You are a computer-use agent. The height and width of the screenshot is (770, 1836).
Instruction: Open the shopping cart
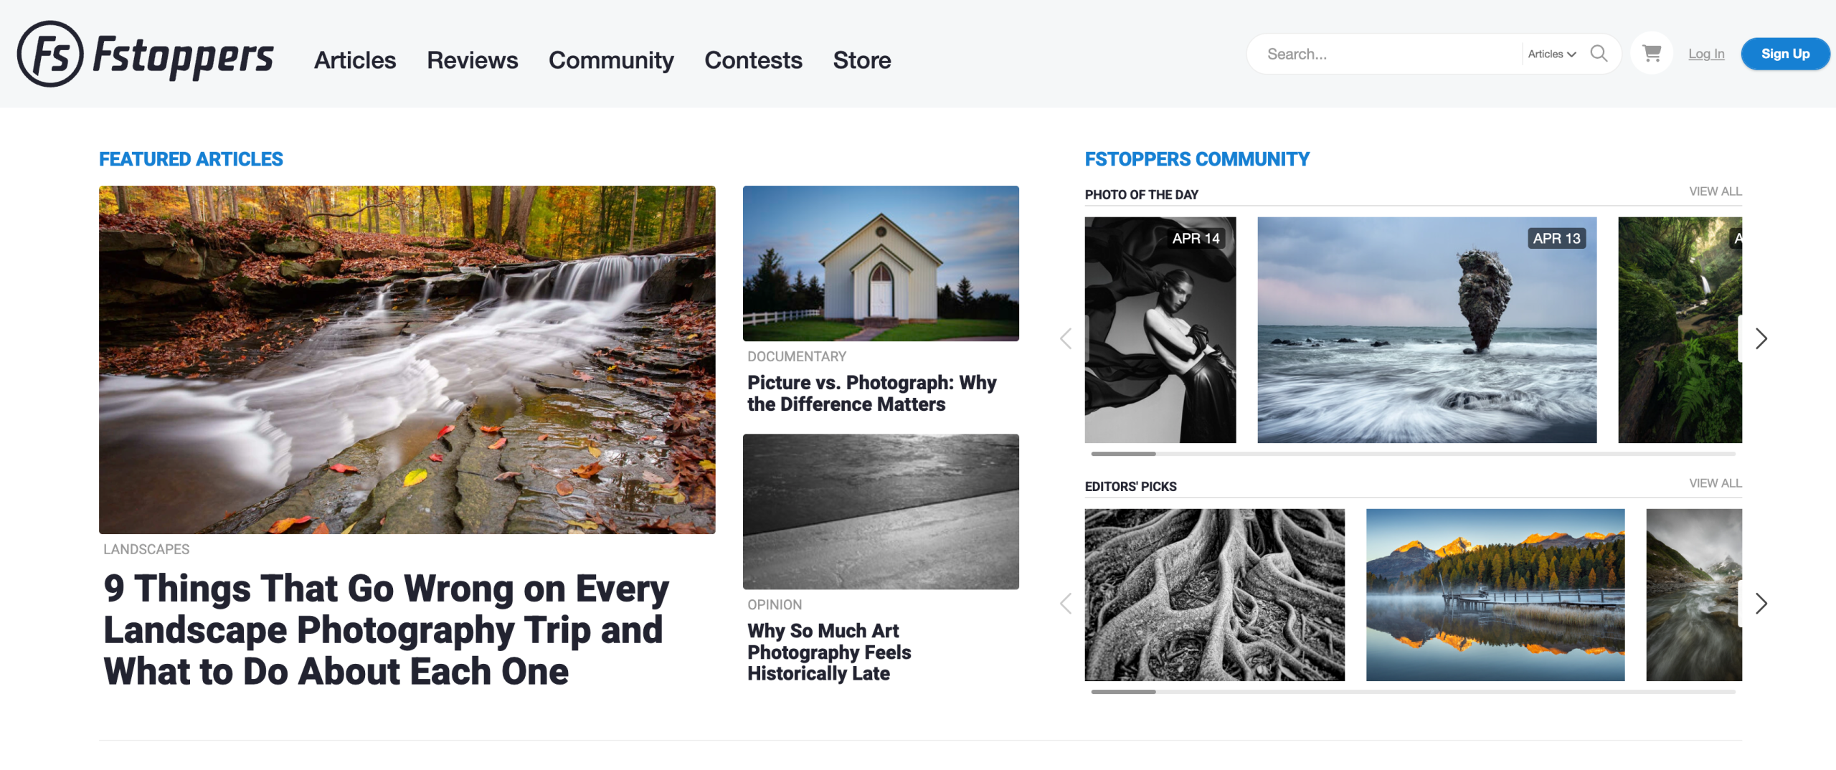tap(1652, 53)
